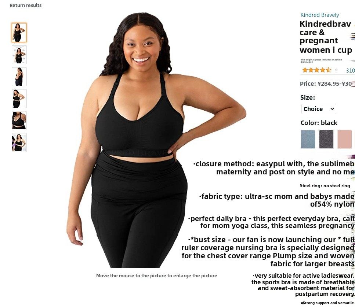Click the machine translation notice text
Screen dimensions: 355x307
[x=321, y=60]
